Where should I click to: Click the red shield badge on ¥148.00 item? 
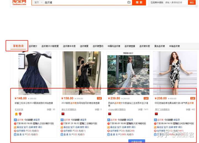click(x=20, y=114)
